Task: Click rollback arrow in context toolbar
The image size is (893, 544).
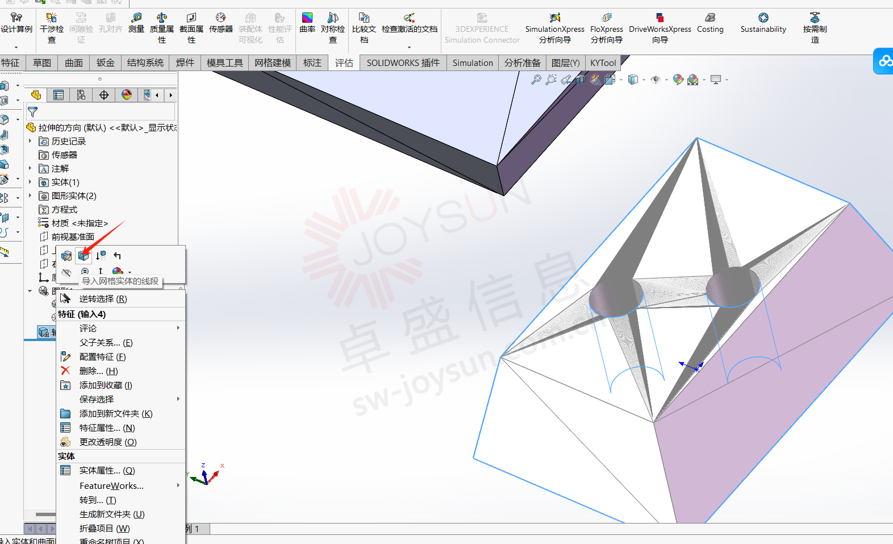Action: click(117, 256)
